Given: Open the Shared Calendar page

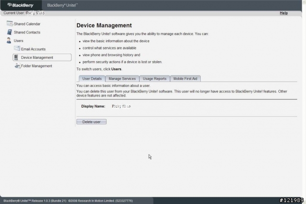Looking at the screenshot, I should coord(27,24).
